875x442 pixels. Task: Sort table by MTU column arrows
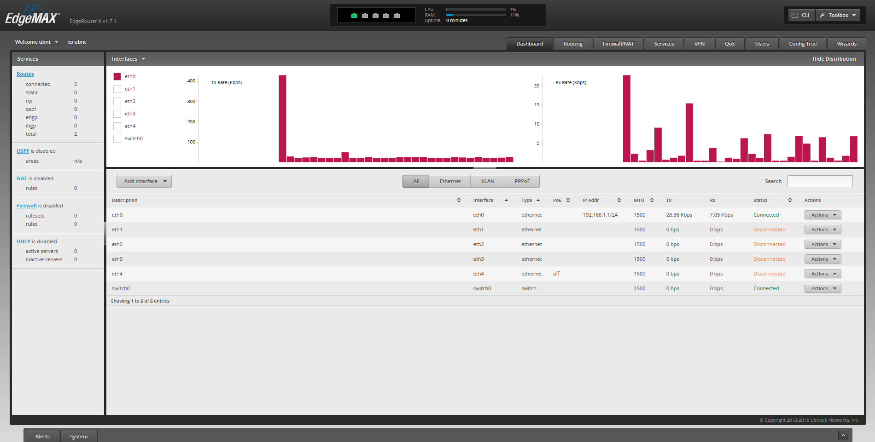652,200
